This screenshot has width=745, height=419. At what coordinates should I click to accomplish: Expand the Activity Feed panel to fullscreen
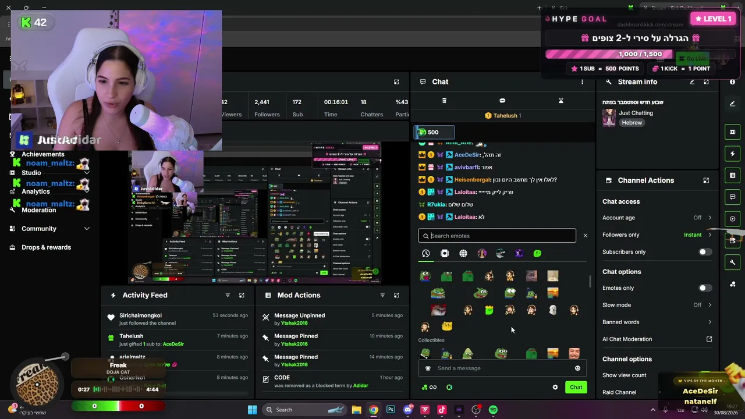tap(242, 295)
